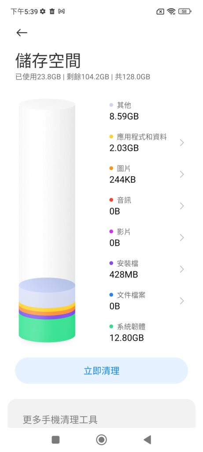Tap the 其他 8.59GB entry

tap(124, 111)
